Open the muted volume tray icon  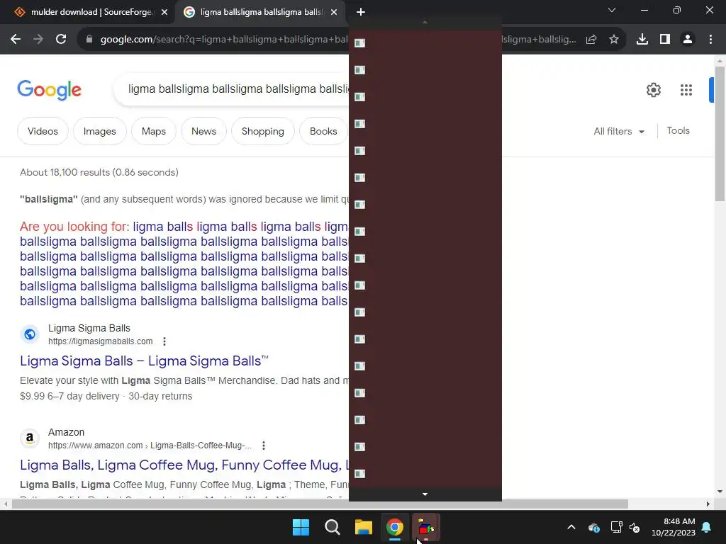[635, 527]
